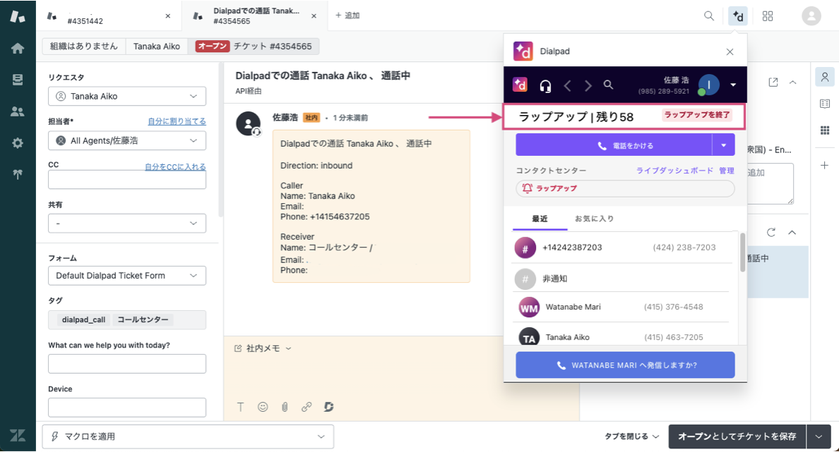Open global search magnifier in top bar
The image size is (839, 452).
click(x=709, y=15)
